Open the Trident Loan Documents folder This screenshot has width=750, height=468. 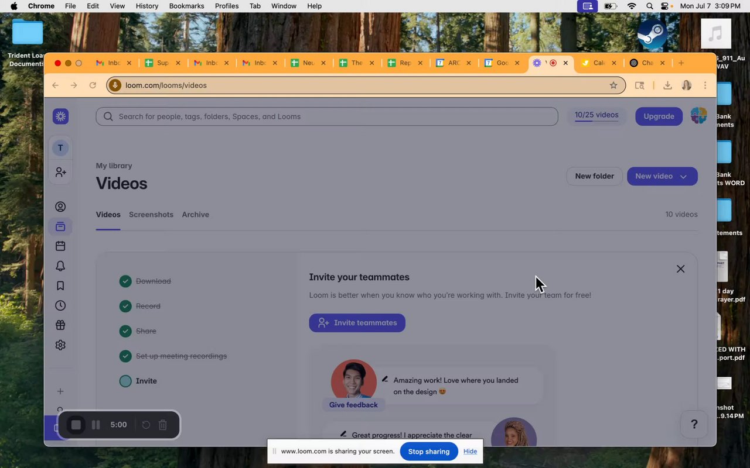pyautogui.click(x=27, y=42)
